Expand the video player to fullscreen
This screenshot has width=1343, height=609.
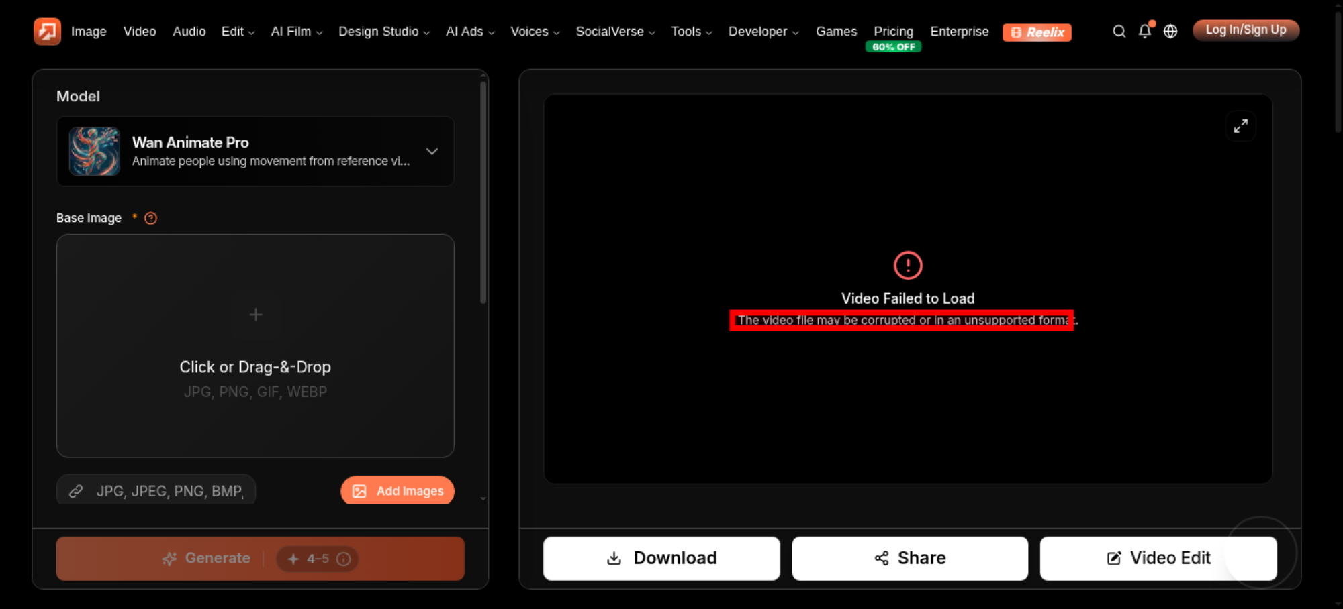(1240, 126)
